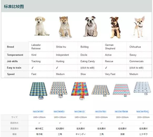Toggle the Easy to train checkmark for German Shepherd
The height and width of the screenshot is (137, 153).
point(106,68)
